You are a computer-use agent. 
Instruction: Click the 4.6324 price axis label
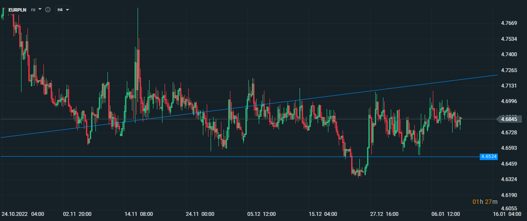pos(509,179)
